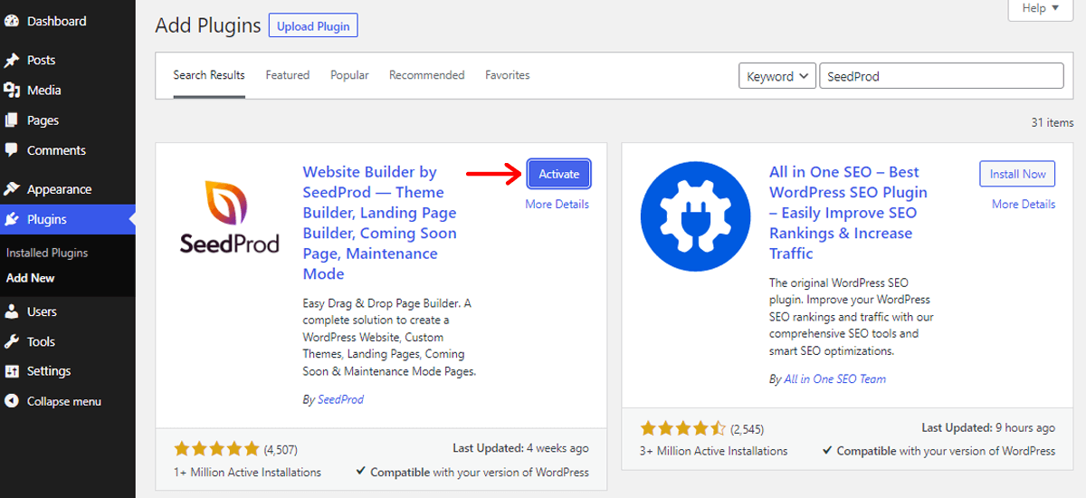
Task: Open More Details for All in One SEO
Action: pos(1024,205)
